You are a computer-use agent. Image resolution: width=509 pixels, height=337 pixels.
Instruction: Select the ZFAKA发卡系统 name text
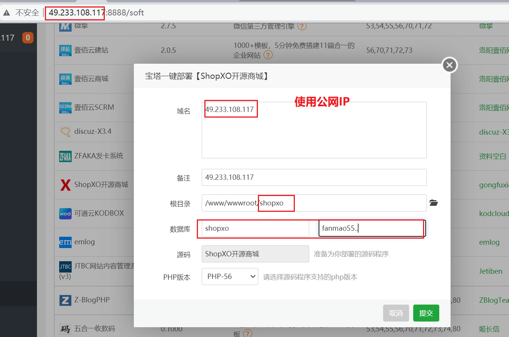(x=98, y=156)
